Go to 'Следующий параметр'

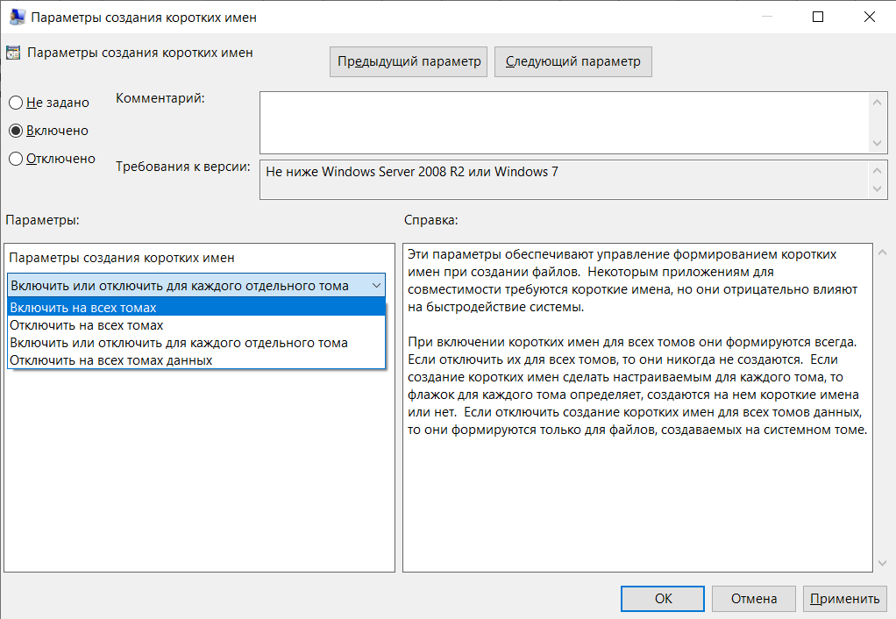(573, 61)
